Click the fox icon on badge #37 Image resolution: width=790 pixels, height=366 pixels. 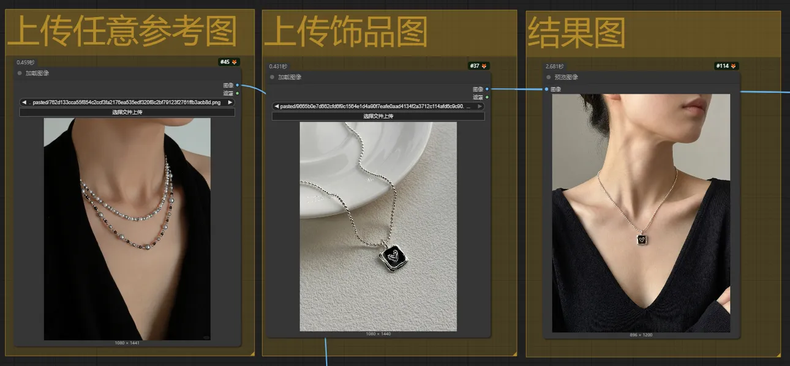pyautogui.click(x=484, y=66)
